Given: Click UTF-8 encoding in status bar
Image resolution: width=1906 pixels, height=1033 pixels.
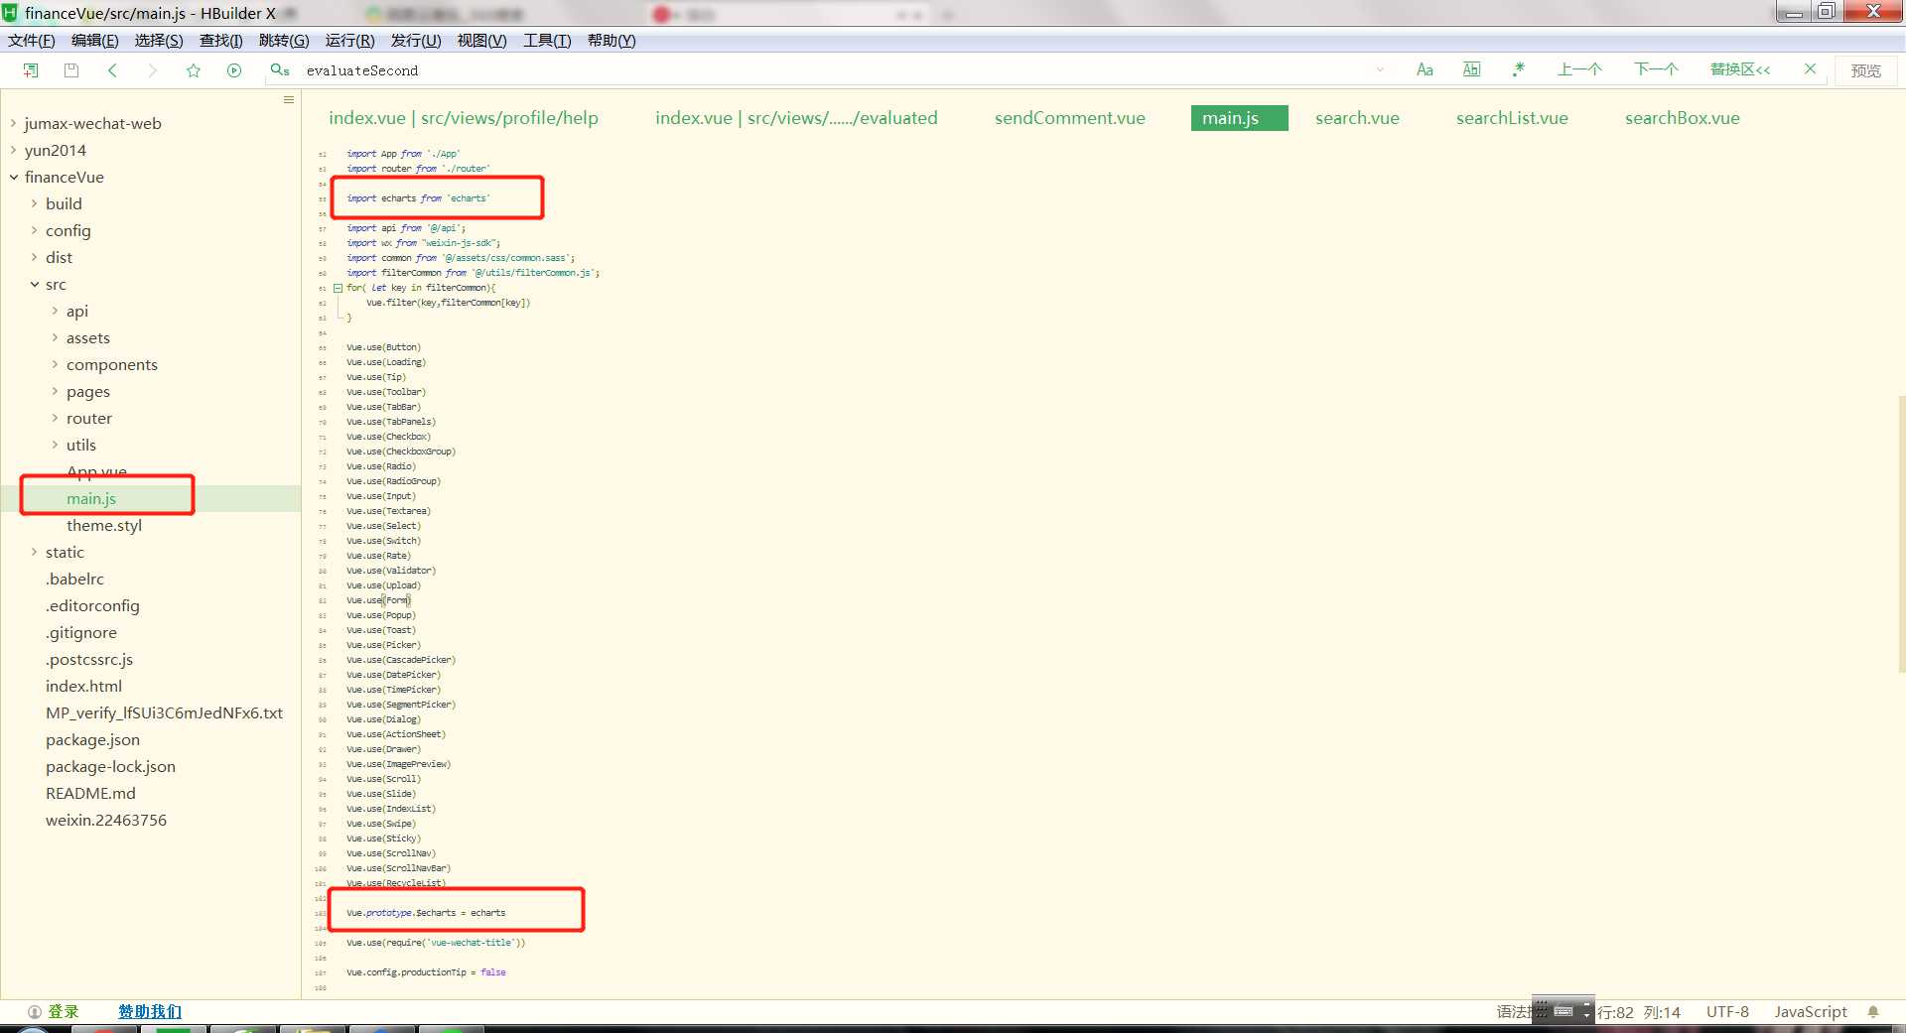Looking at the screenshot, I should [x=1727, y=1012].
